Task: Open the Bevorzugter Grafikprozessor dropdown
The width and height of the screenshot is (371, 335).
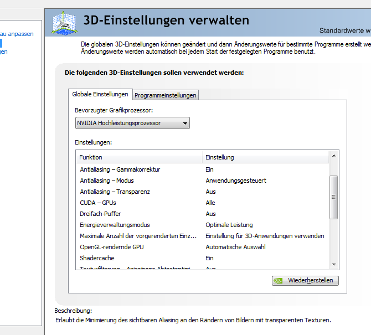Action: tap(132, 123)
